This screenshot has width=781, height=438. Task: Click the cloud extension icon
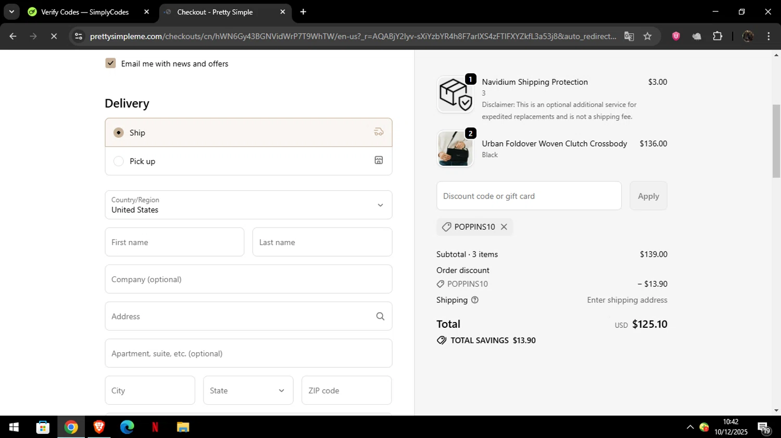tap(697, 36)
